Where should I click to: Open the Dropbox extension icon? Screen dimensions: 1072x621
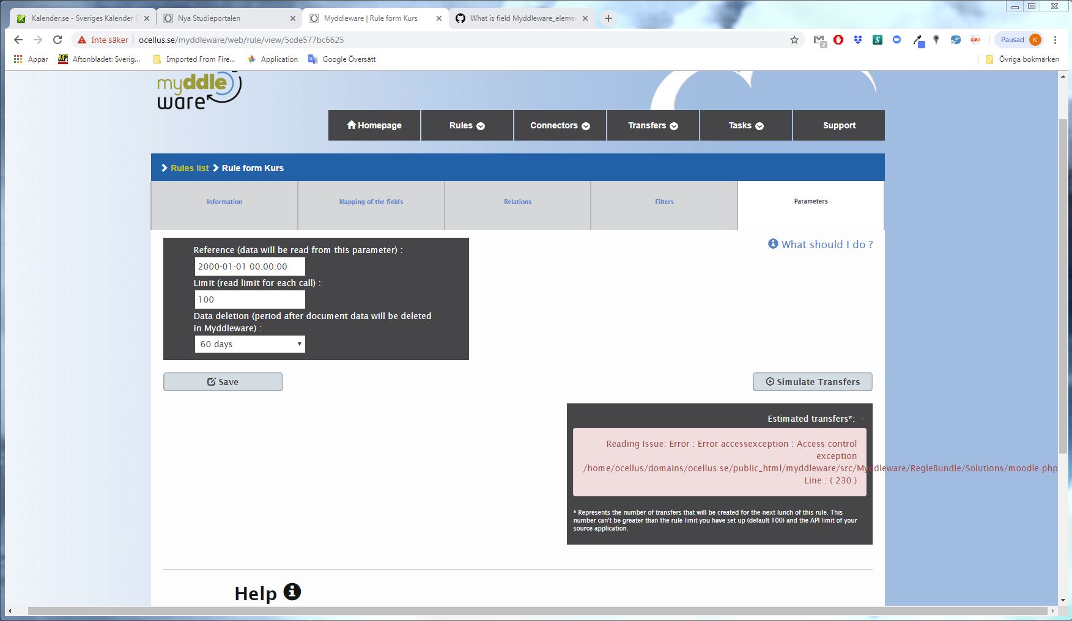point(857,40)
